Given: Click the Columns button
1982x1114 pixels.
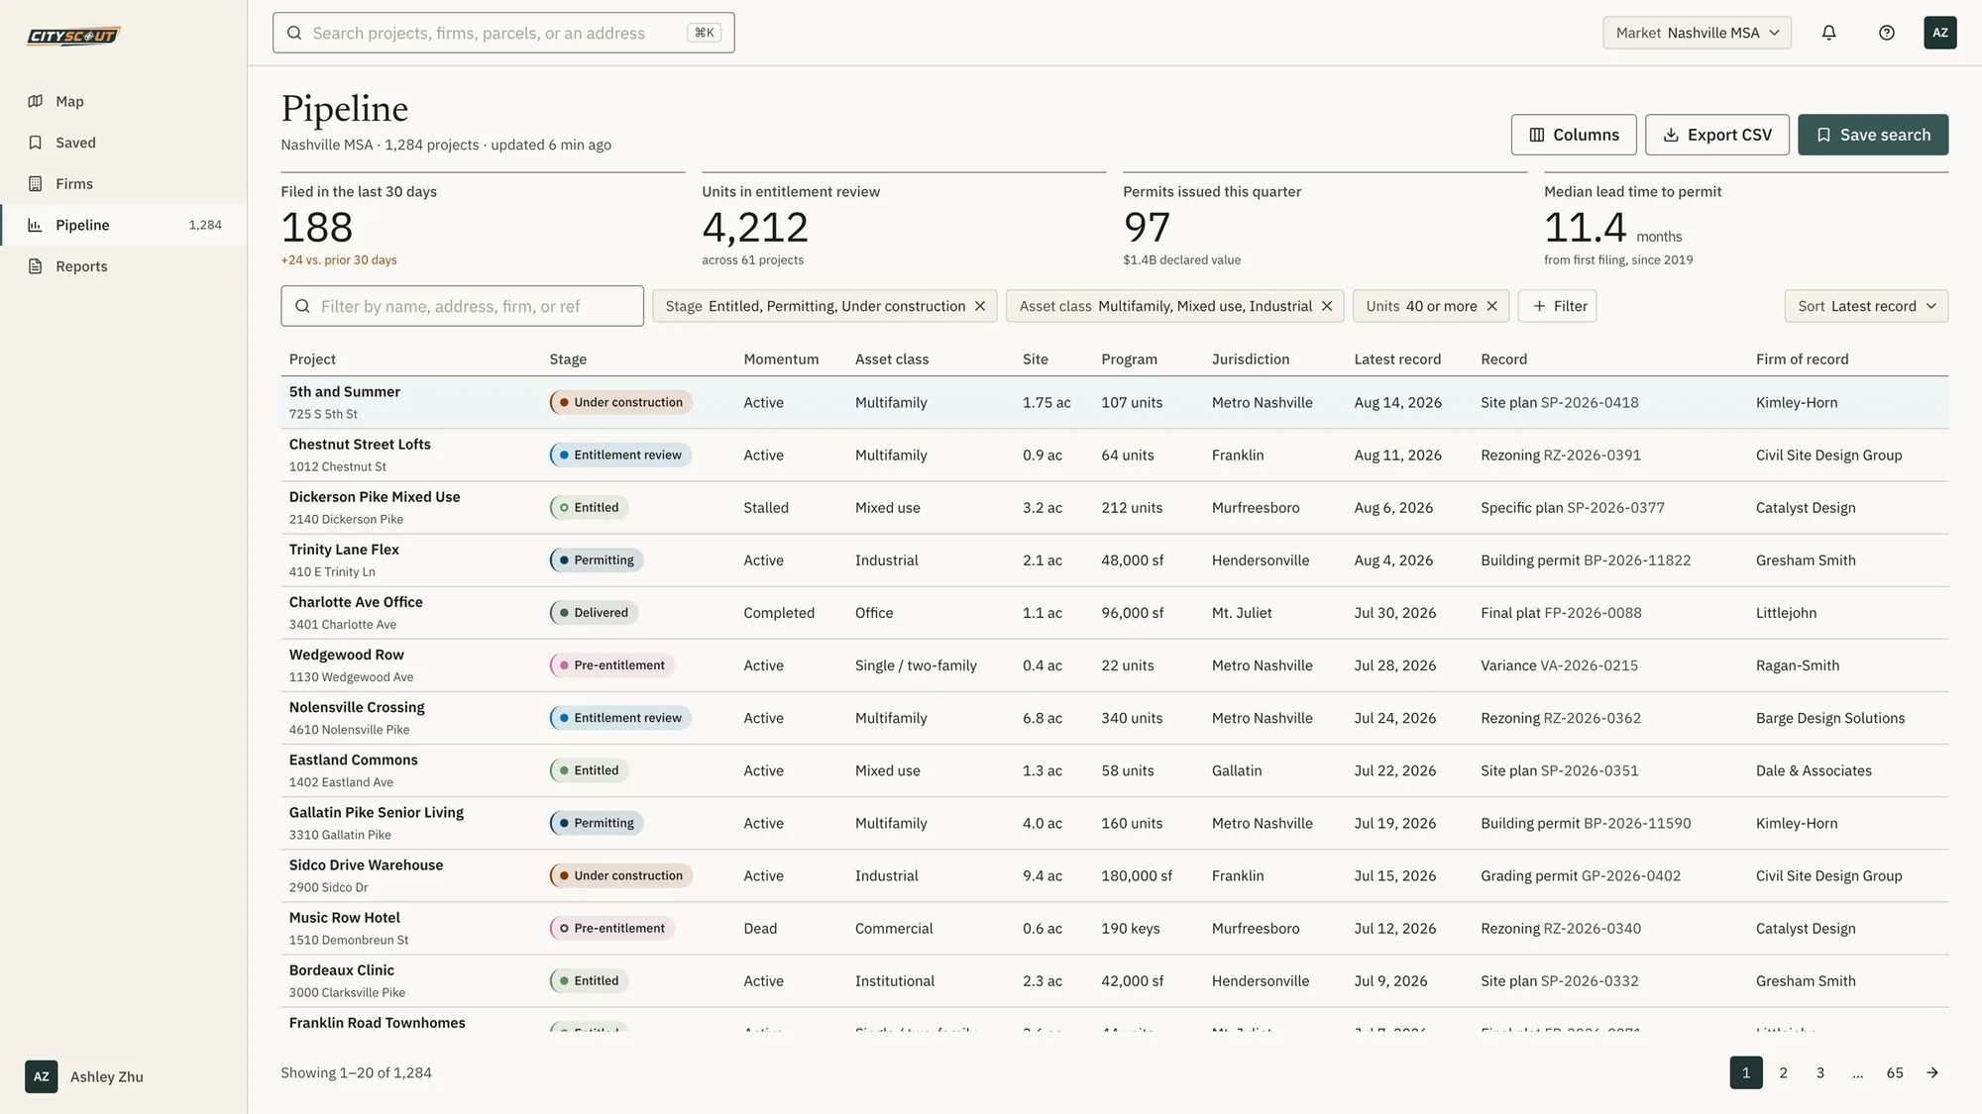Looking at the screenshot, I should pos(1574,135).
